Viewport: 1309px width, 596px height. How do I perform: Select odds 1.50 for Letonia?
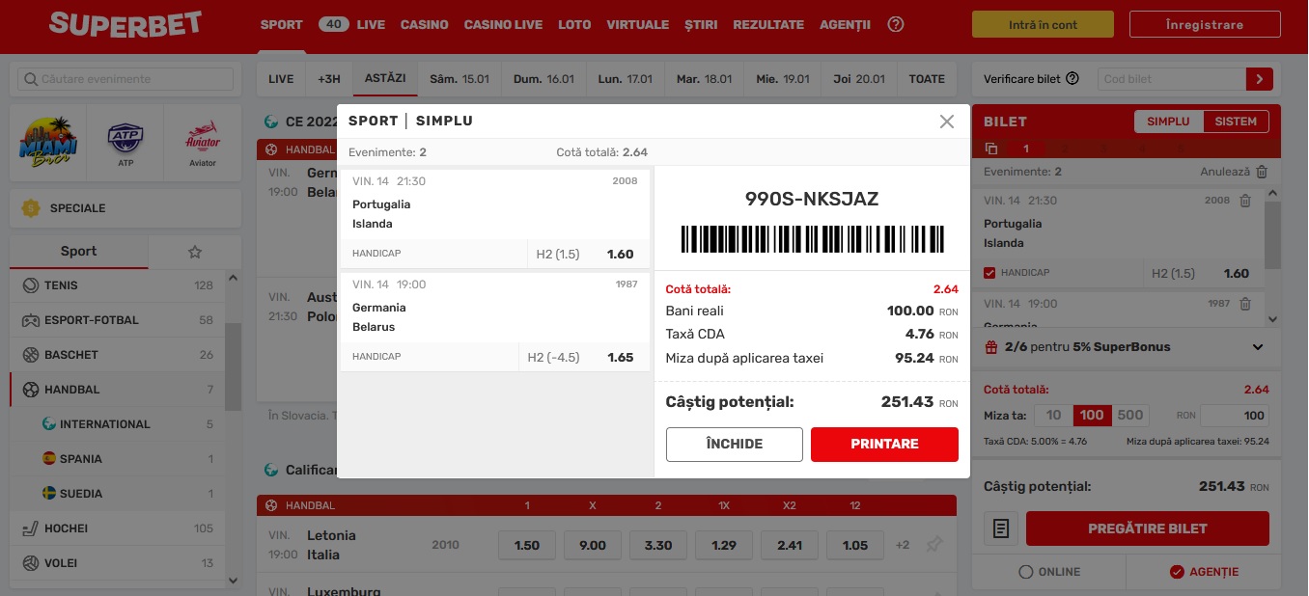click(x=527, y=545)
